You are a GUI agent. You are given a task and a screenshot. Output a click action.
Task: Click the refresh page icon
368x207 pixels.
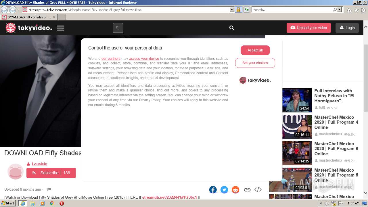(246, 10)
